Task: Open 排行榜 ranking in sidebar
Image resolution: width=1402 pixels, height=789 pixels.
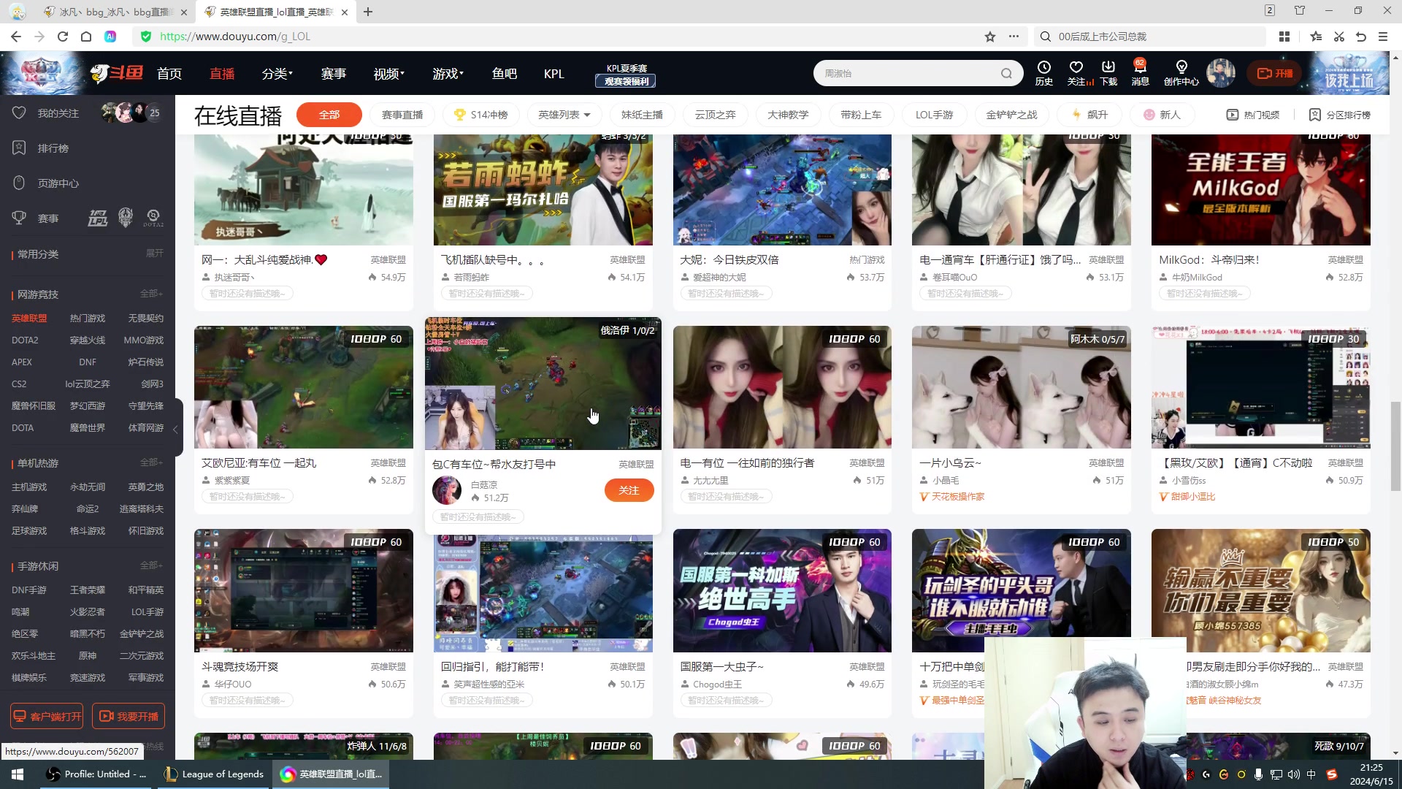Action: pyautogui.click(x=53, y=148)
